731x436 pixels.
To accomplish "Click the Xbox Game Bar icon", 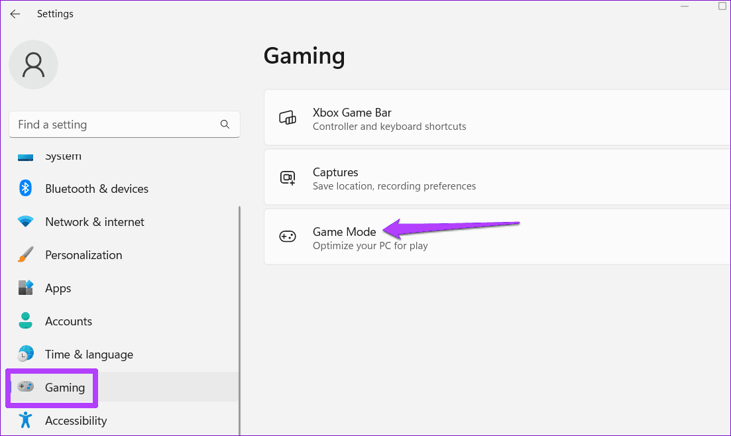I will (288, 119).
